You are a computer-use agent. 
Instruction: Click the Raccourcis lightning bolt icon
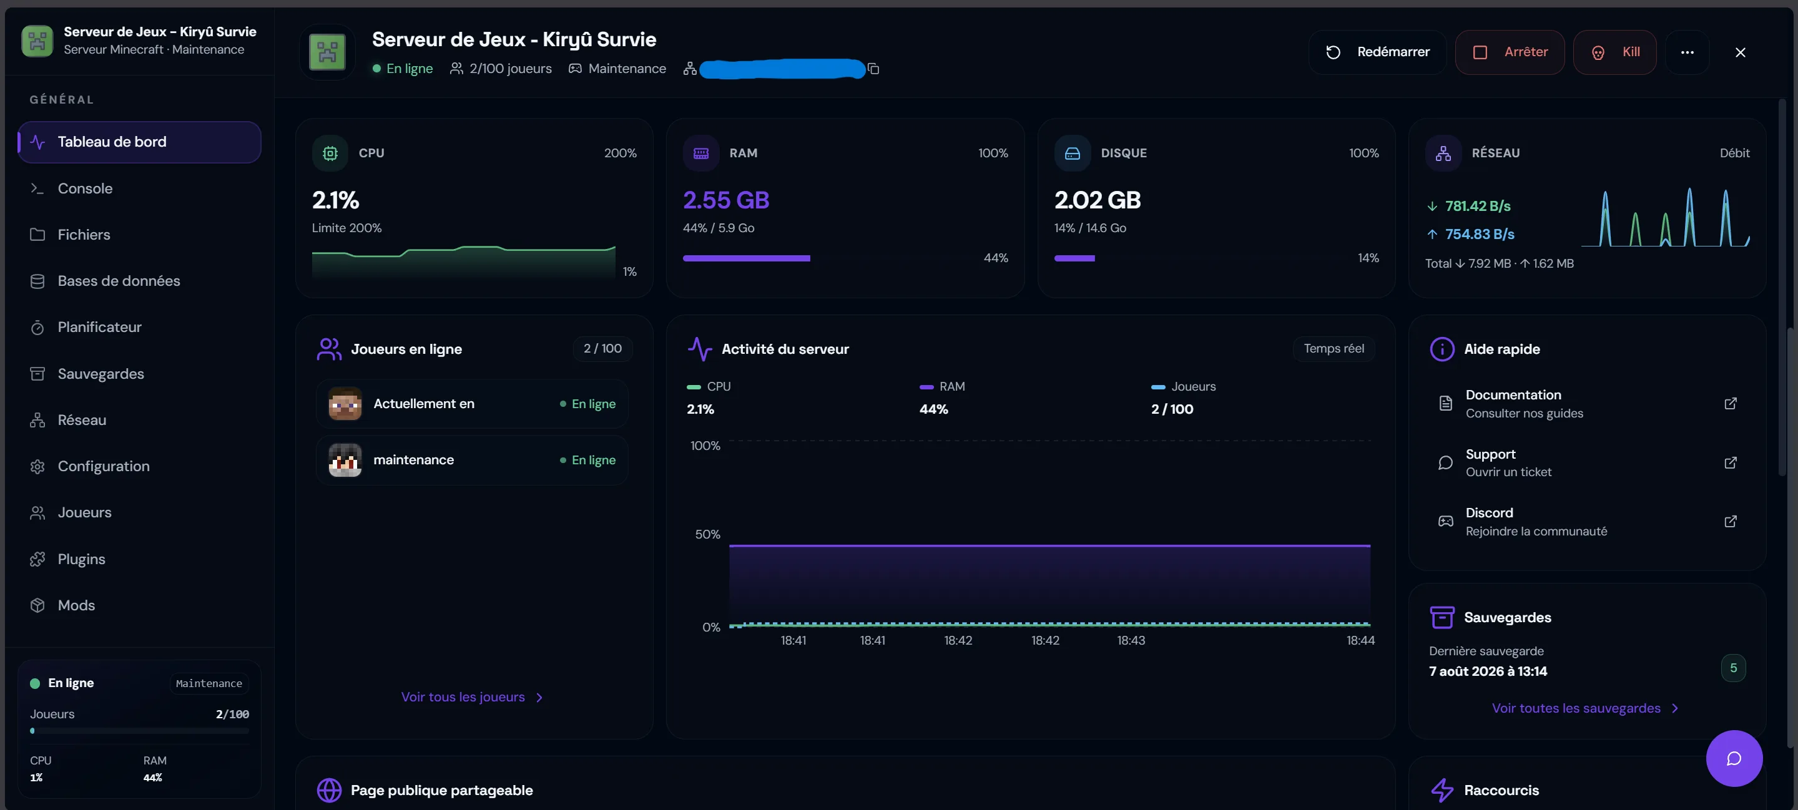(1442, 791)
